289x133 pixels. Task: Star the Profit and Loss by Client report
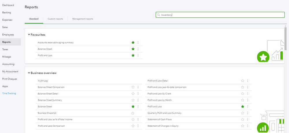point(243,94)
